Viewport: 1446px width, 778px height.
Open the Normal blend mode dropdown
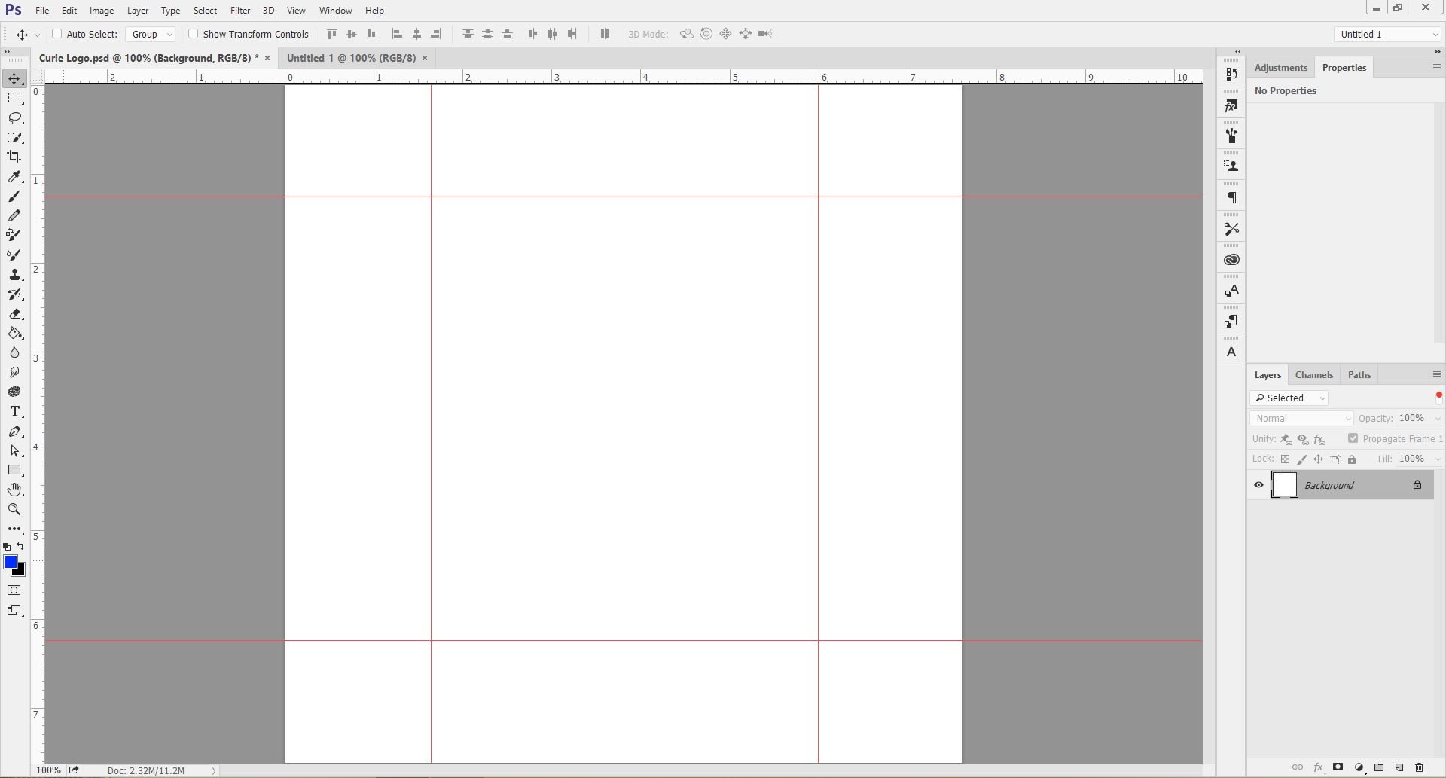click(x=1301, y=419)
